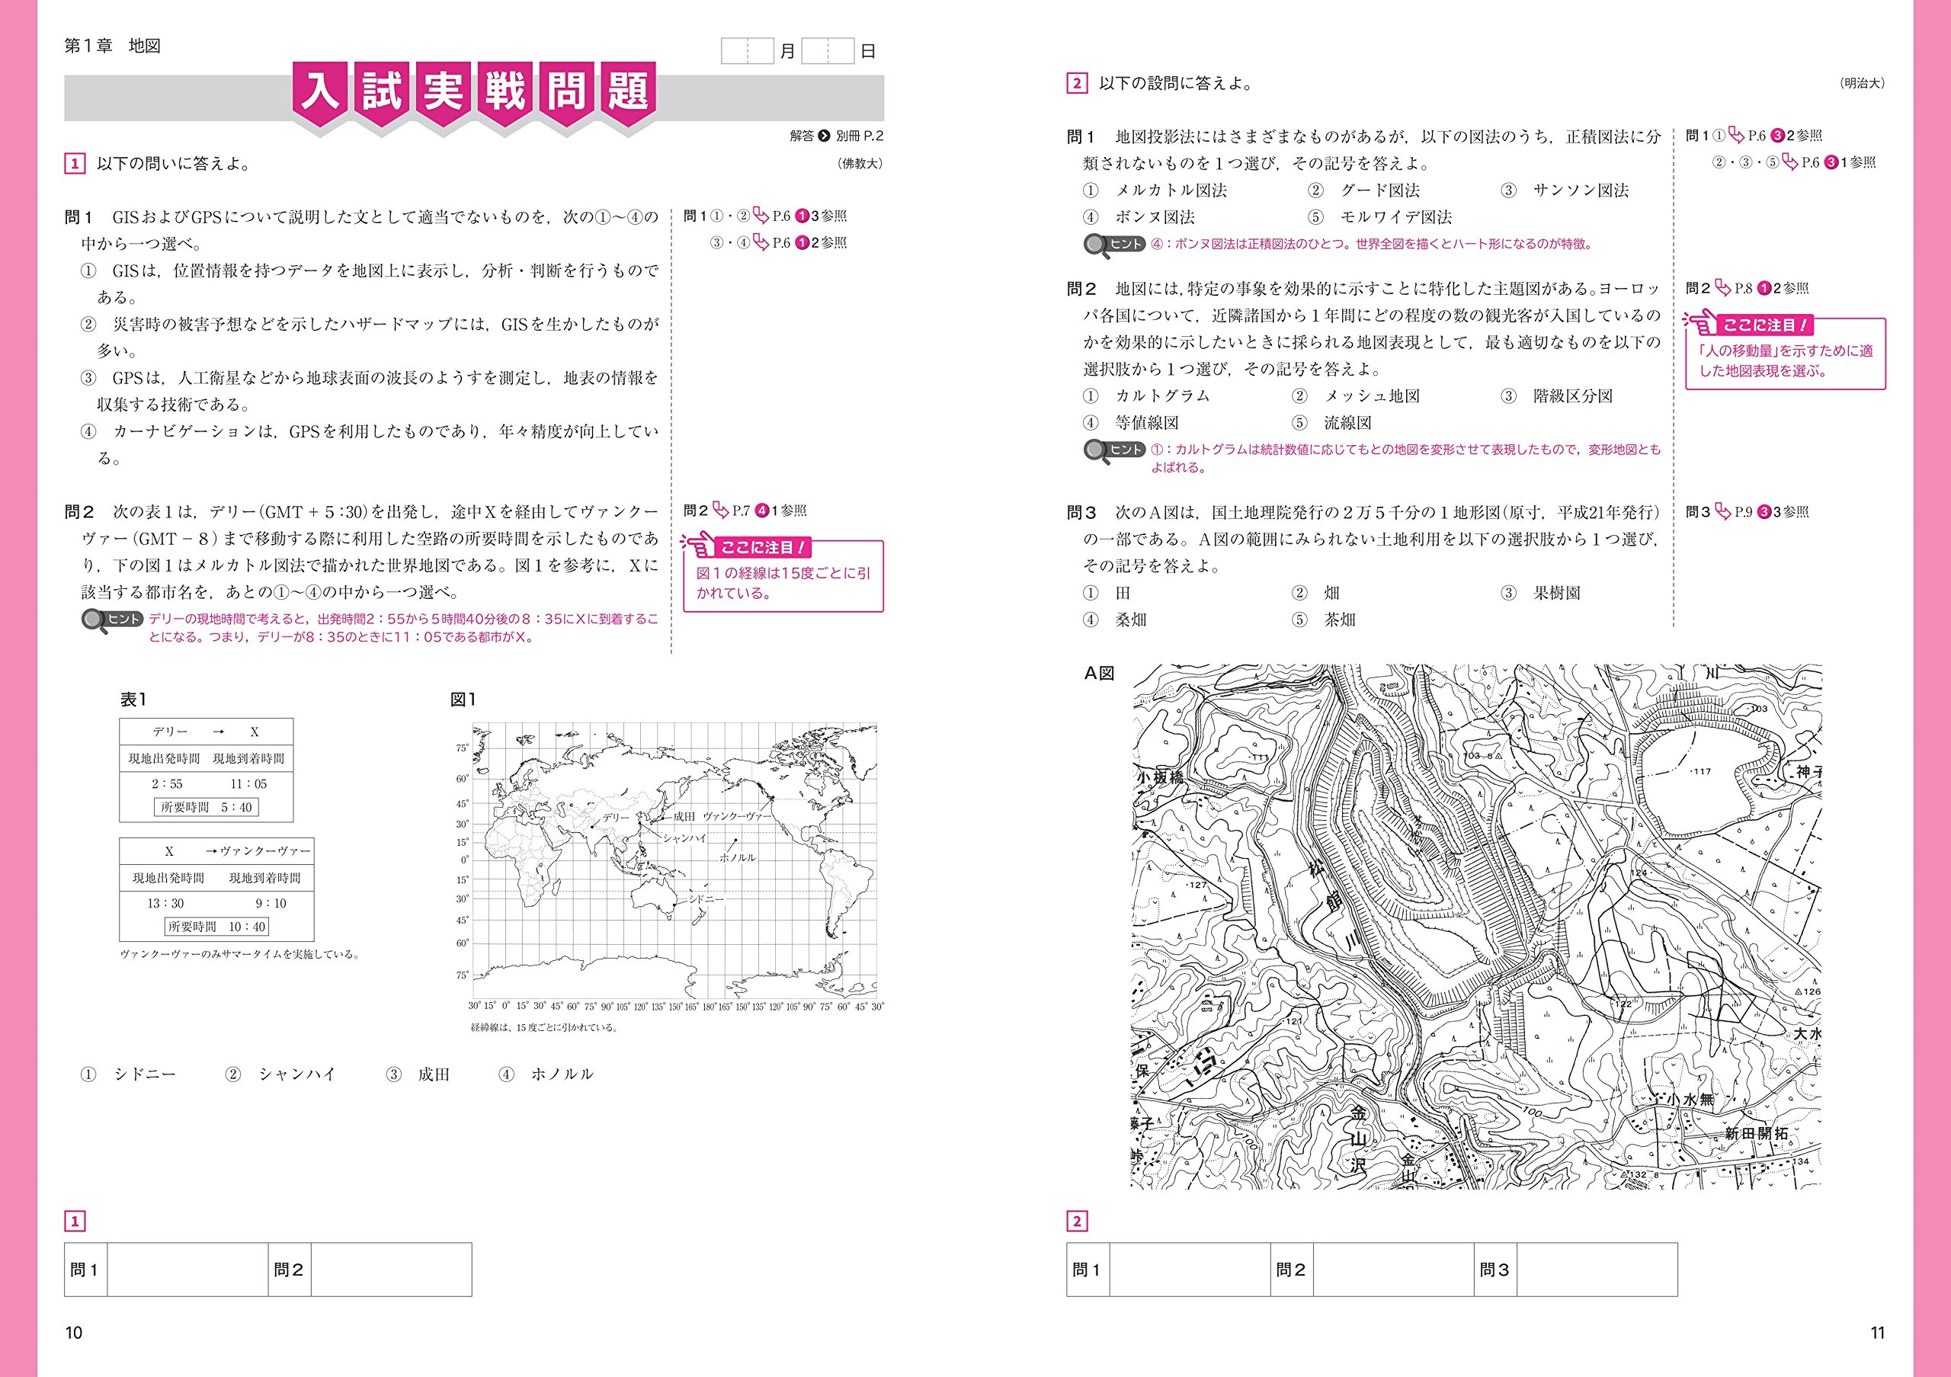Click the A図 topographic map
Viewport: 1951px width, 1377px height.
[1476, 926]
